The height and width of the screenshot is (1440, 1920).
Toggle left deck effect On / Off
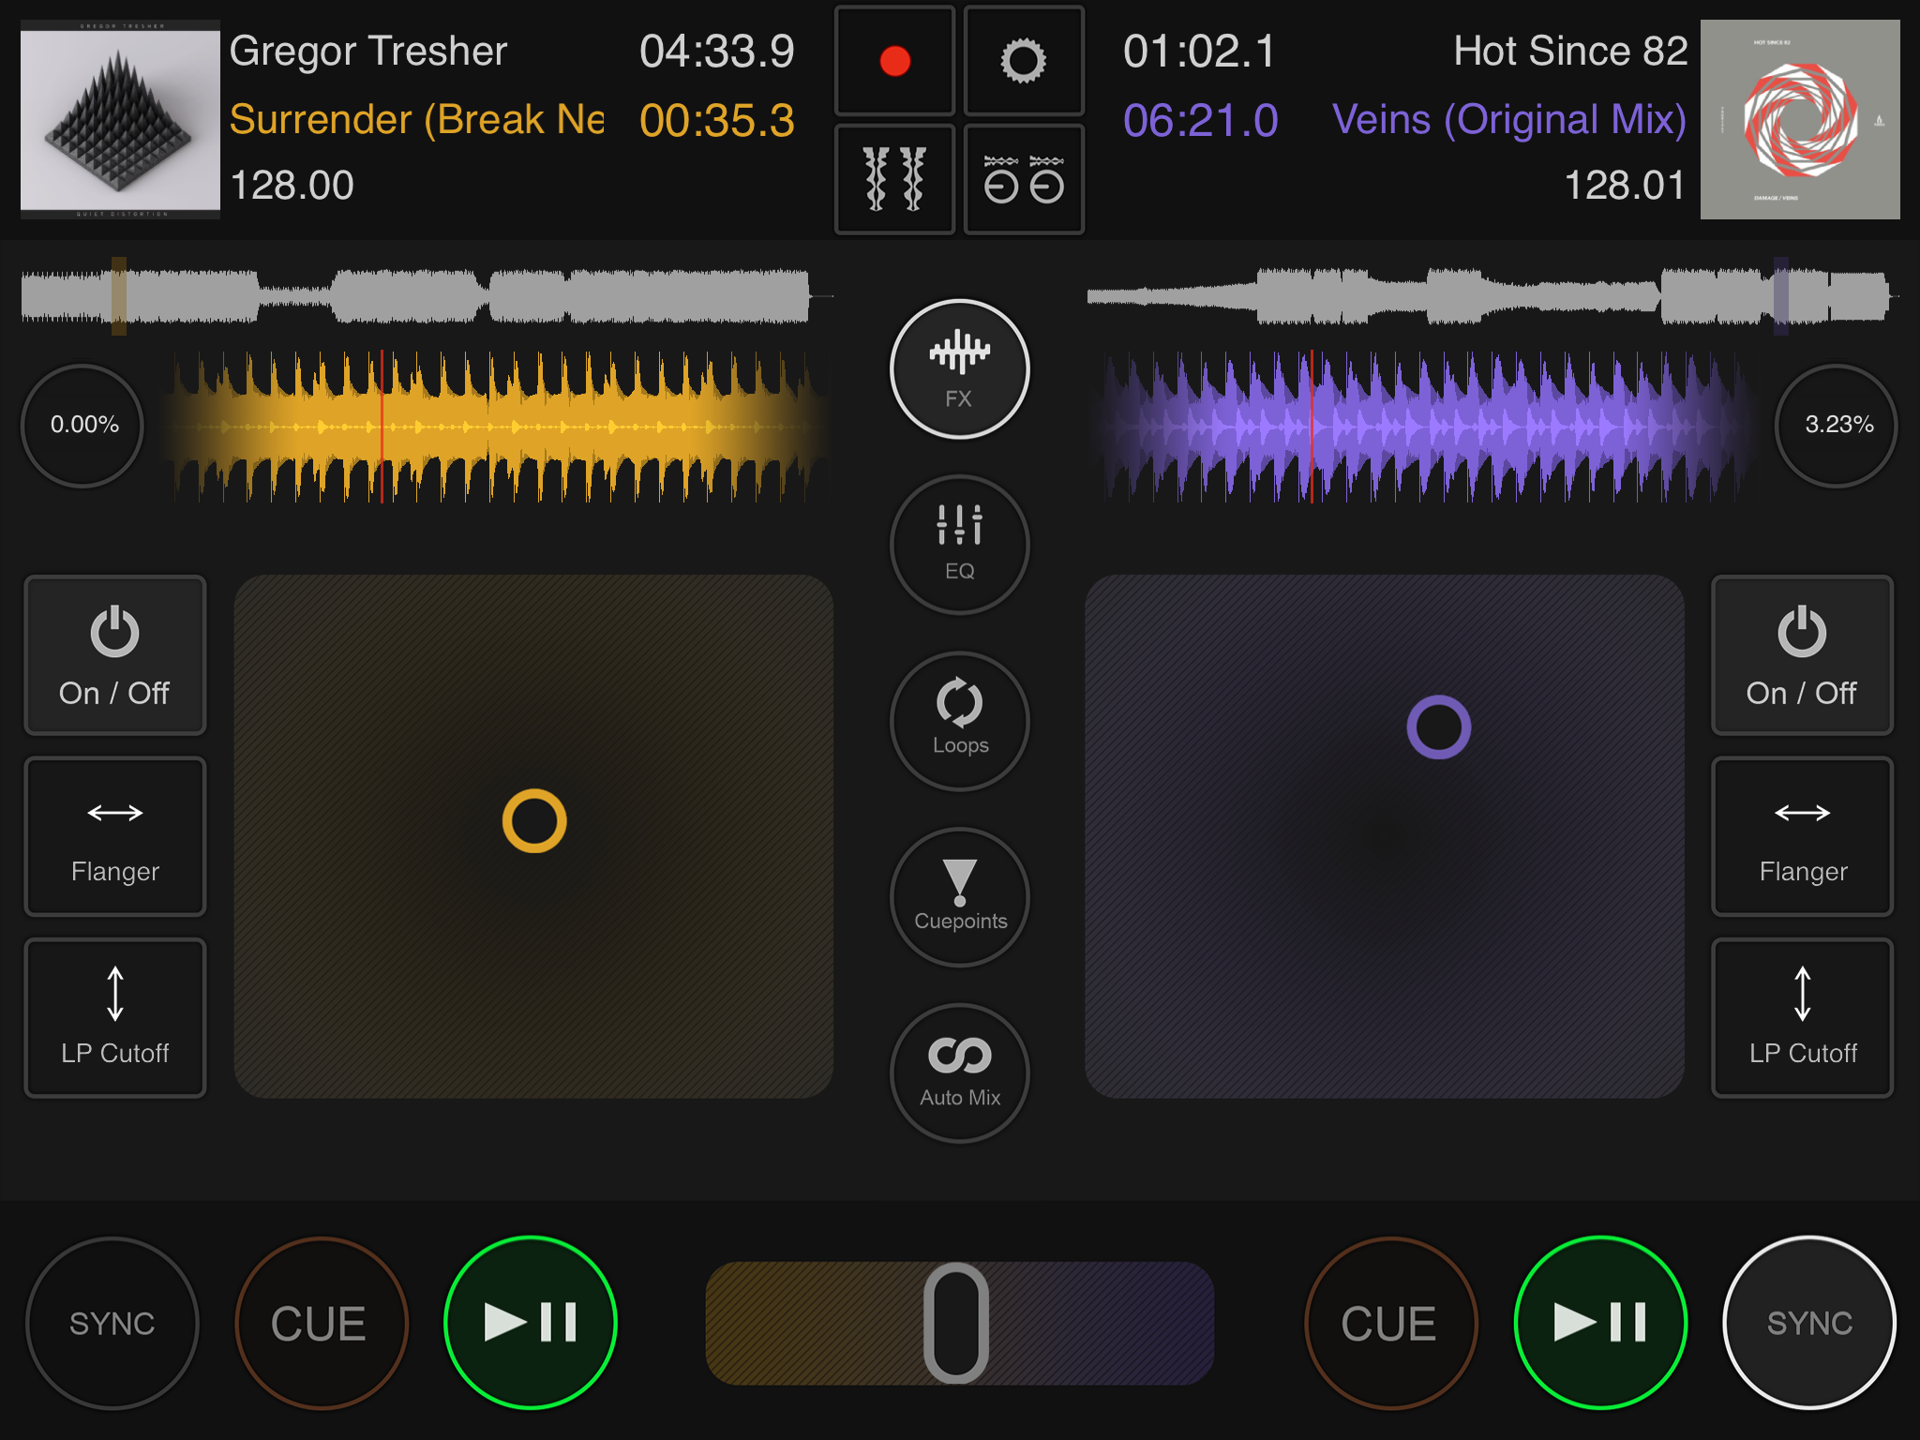click(114, 655)
